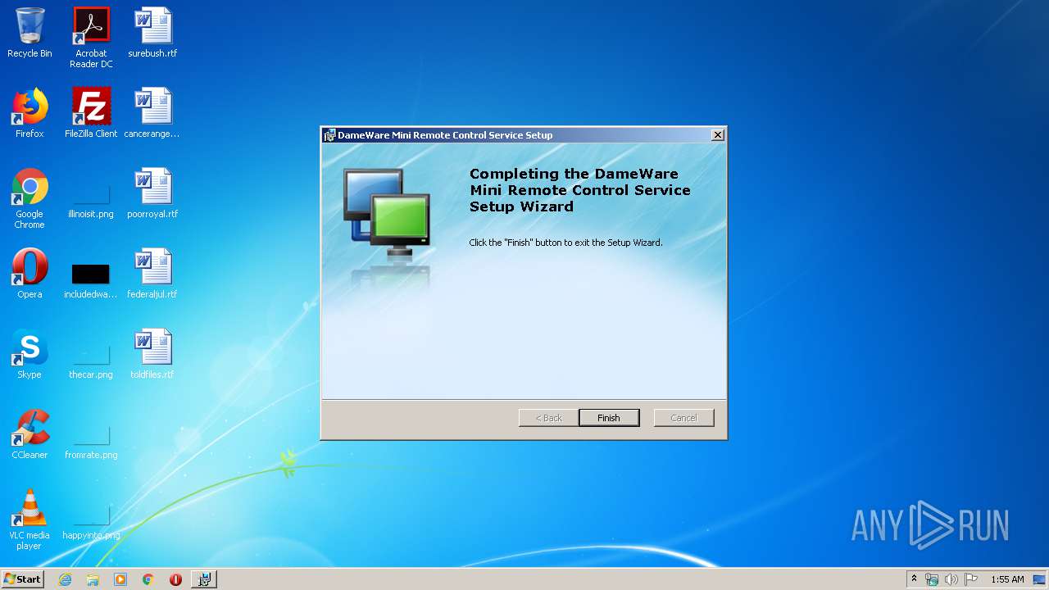Select the Skype desktop shortcut

tap(30, 354)
